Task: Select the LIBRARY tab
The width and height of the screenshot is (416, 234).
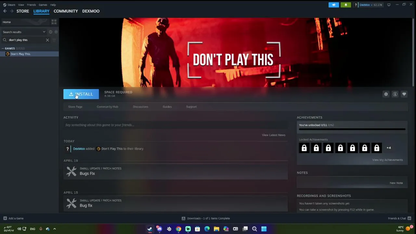Action: (x=41, y=11)
